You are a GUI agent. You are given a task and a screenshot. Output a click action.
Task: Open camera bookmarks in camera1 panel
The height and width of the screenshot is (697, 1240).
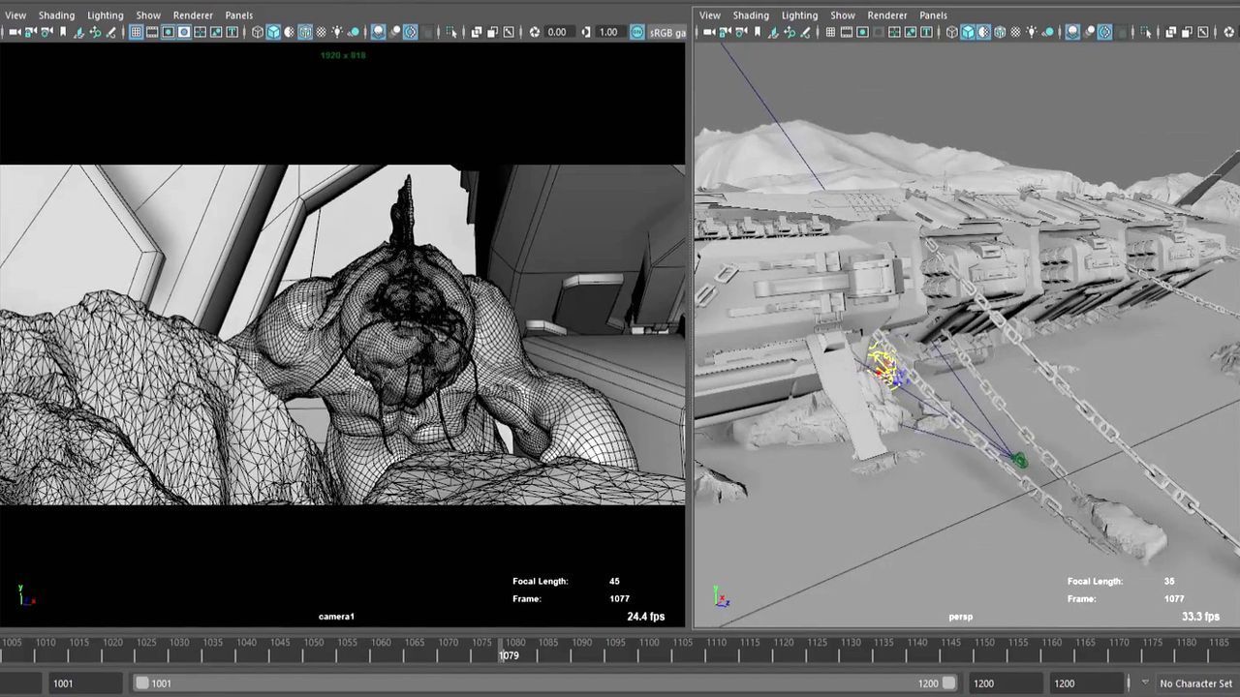63,32
